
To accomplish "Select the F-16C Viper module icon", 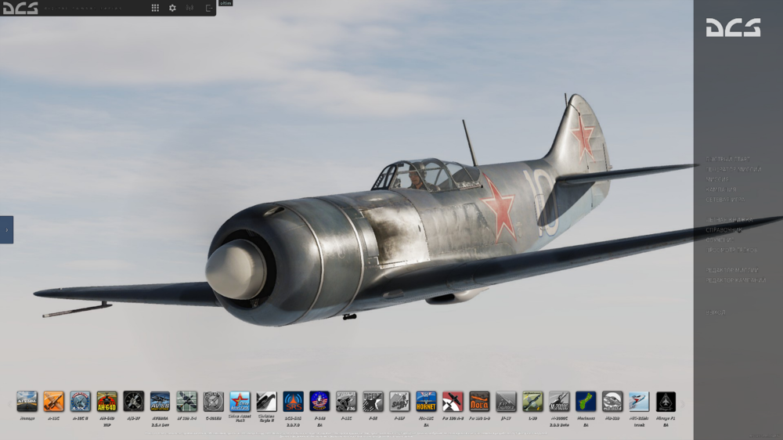I will click(346, 402).
